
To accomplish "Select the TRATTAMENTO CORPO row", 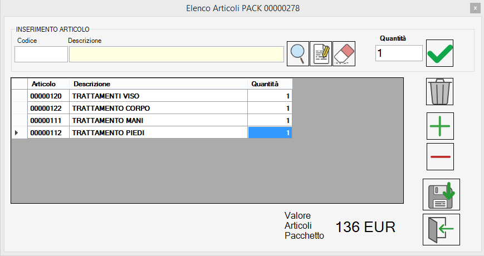I will (159, 108).
